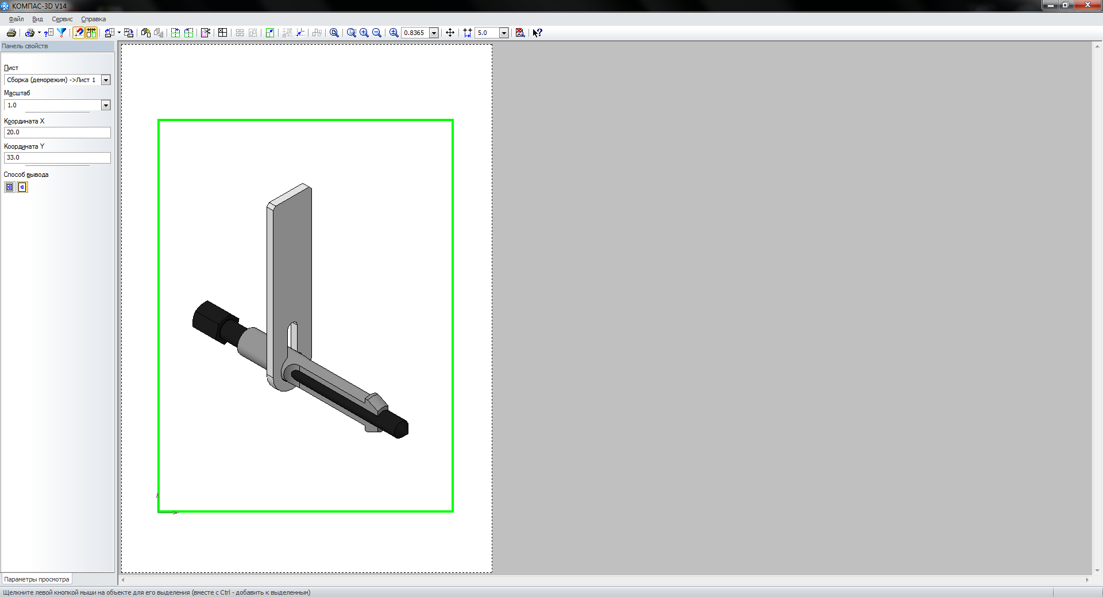Click the grayed dashed selection sheets icon
Screen dimensions: 1103x597
point(253,33)
